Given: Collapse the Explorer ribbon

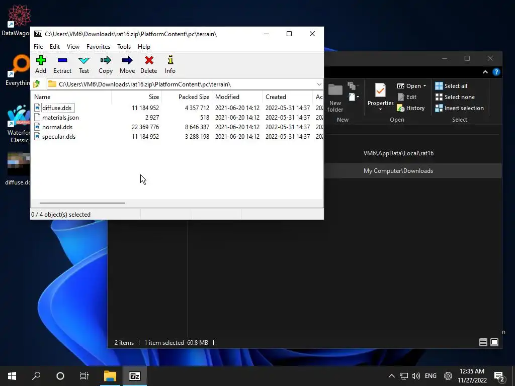Looking at the screenshot, I should (485, 72).
